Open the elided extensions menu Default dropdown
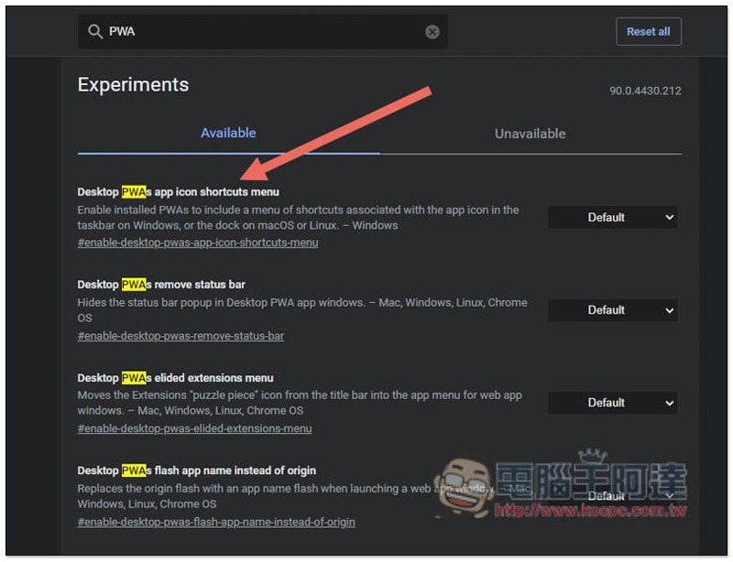This screenshot has height=562, width=733. 612,403
